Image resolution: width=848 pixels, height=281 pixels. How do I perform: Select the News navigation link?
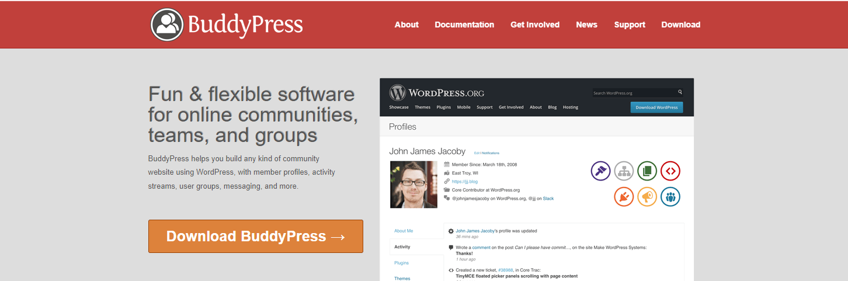click(586, 25)
